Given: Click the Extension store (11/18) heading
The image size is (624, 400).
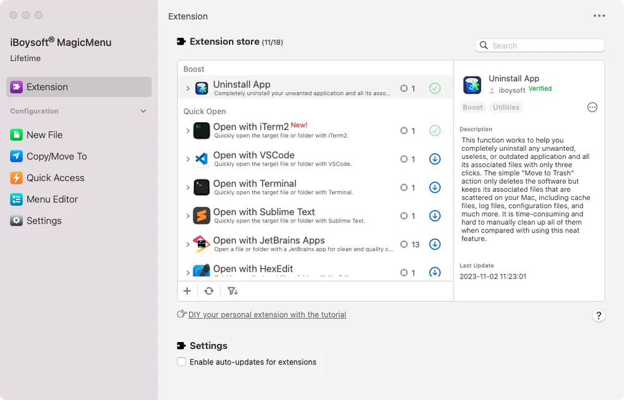Looking at the screenshot, I should 236,42.
